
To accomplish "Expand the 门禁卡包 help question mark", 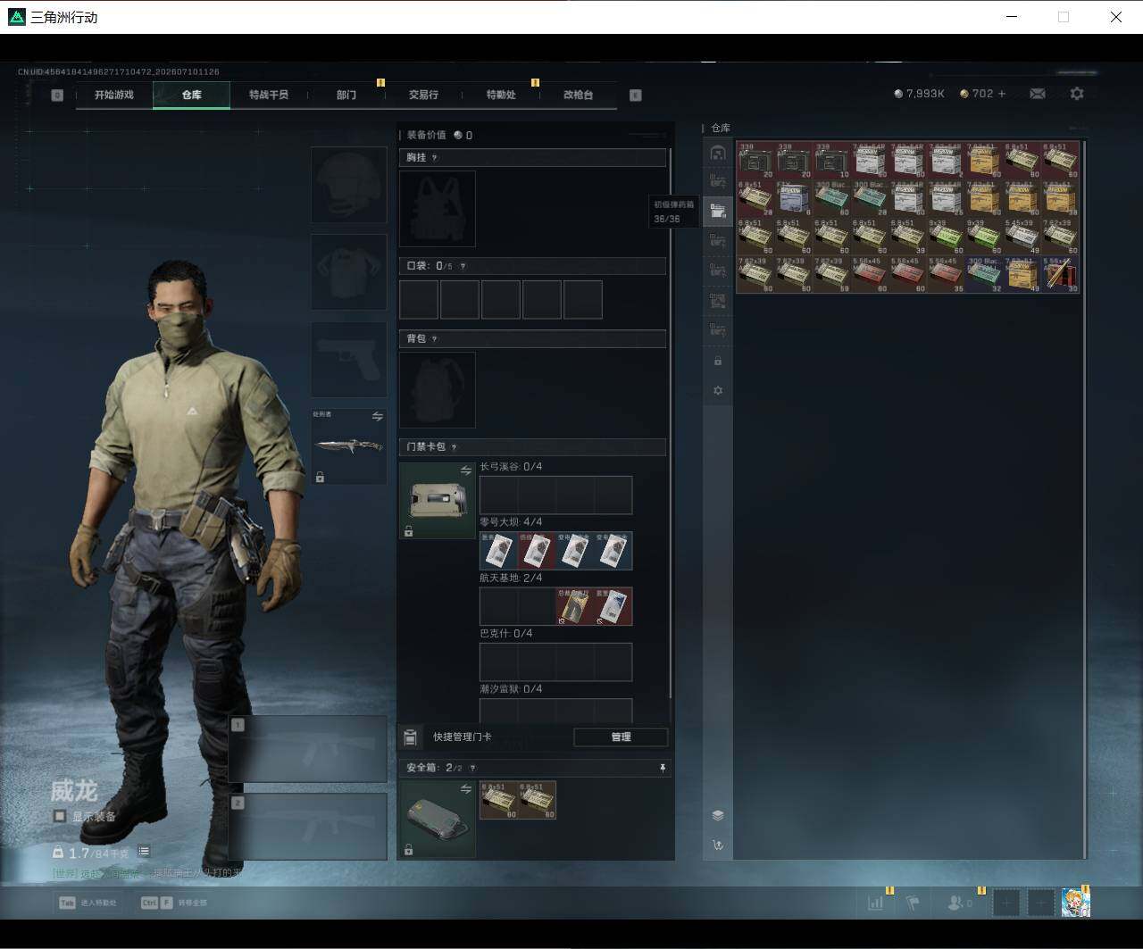I will click(454, 447).
